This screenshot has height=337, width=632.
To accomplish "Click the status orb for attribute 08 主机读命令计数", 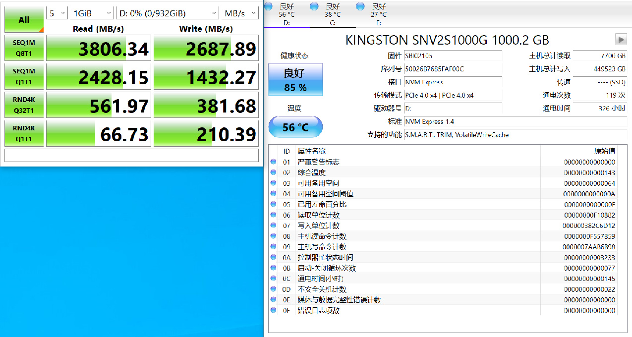I will [x=273, y=236].
